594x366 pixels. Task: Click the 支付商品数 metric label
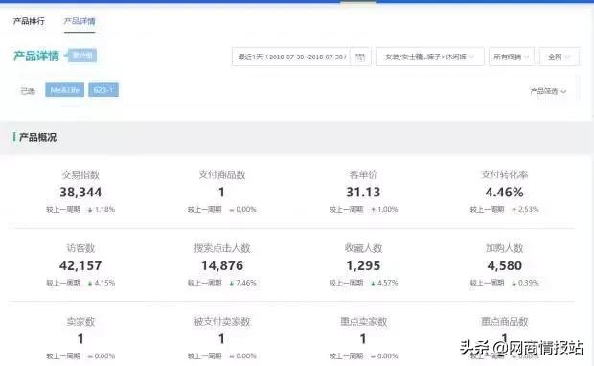[x=222, y=174]
